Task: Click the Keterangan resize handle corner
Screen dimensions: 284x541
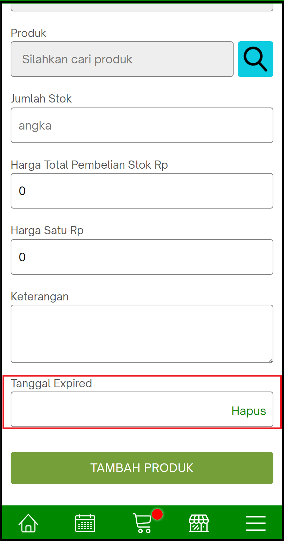Action: (270, 360)
